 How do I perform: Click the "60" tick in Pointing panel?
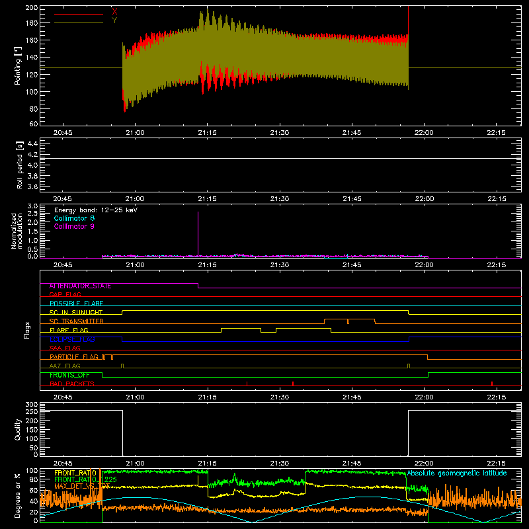point(34,124)
